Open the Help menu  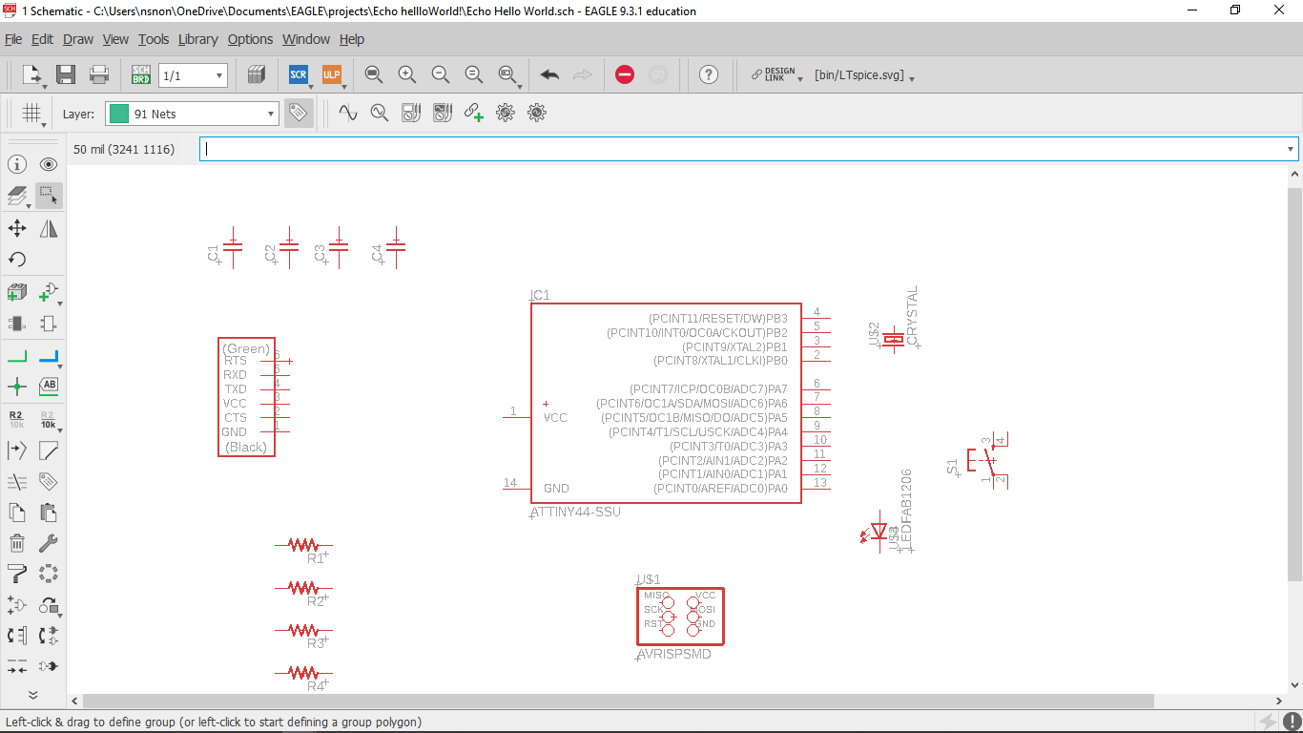[352, 39]
